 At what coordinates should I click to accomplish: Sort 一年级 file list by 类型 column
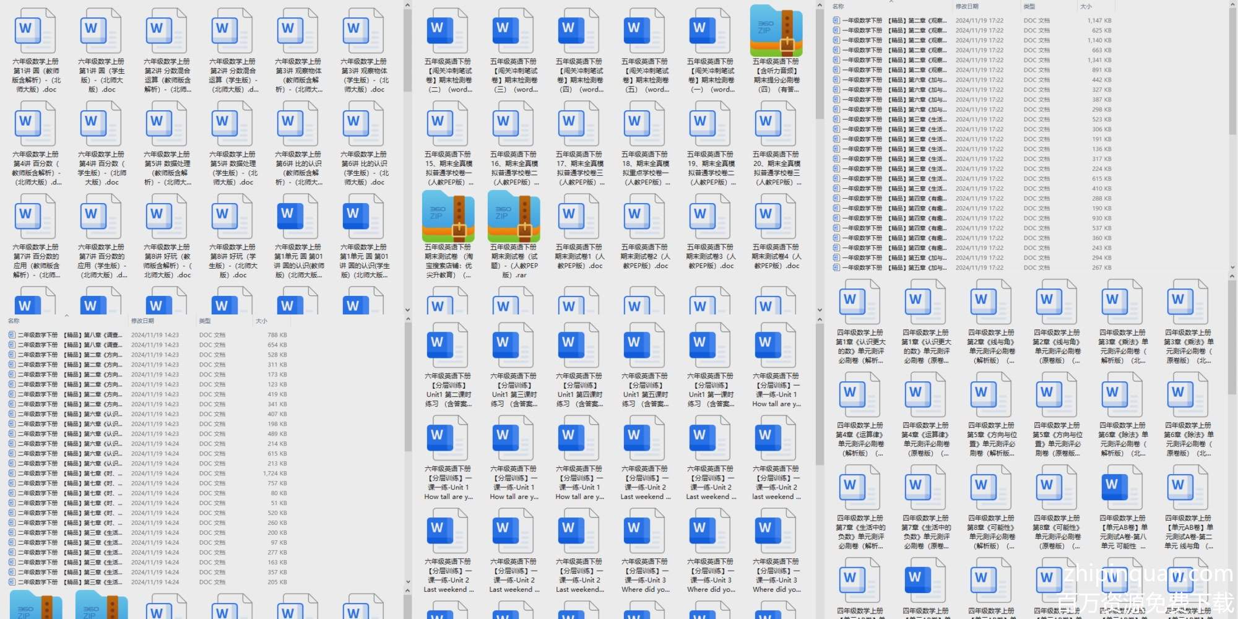click(1029, 6)
